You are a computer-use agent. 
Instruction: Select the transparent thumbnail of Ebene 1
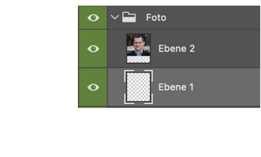pyautogui.click(x=138, y=87)
